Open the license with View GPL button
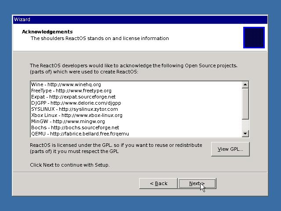 coord(230,149)
